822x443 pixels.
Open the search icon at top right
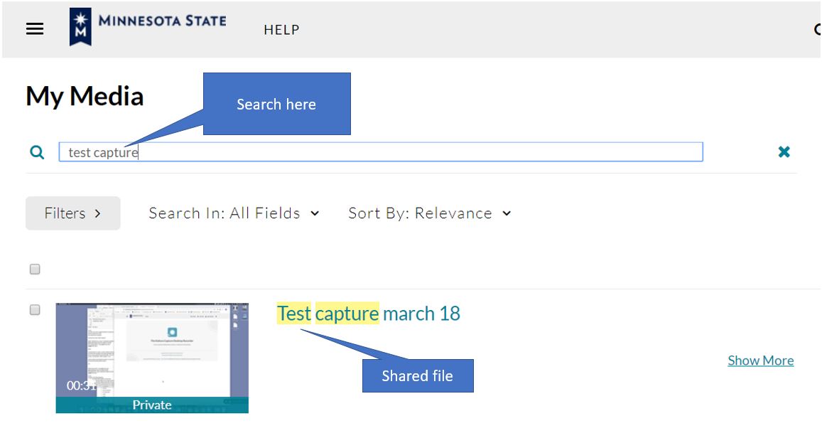click(818, 30)
